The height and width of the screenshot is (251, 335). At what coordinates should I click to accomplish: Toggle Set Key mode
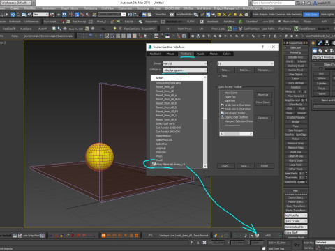308,248
